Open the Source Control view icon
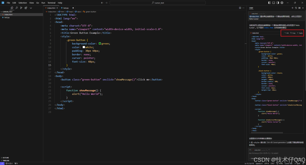The image size is (306, 165). pos(21,8)
